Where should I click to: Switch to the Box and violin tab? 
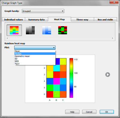105,20
